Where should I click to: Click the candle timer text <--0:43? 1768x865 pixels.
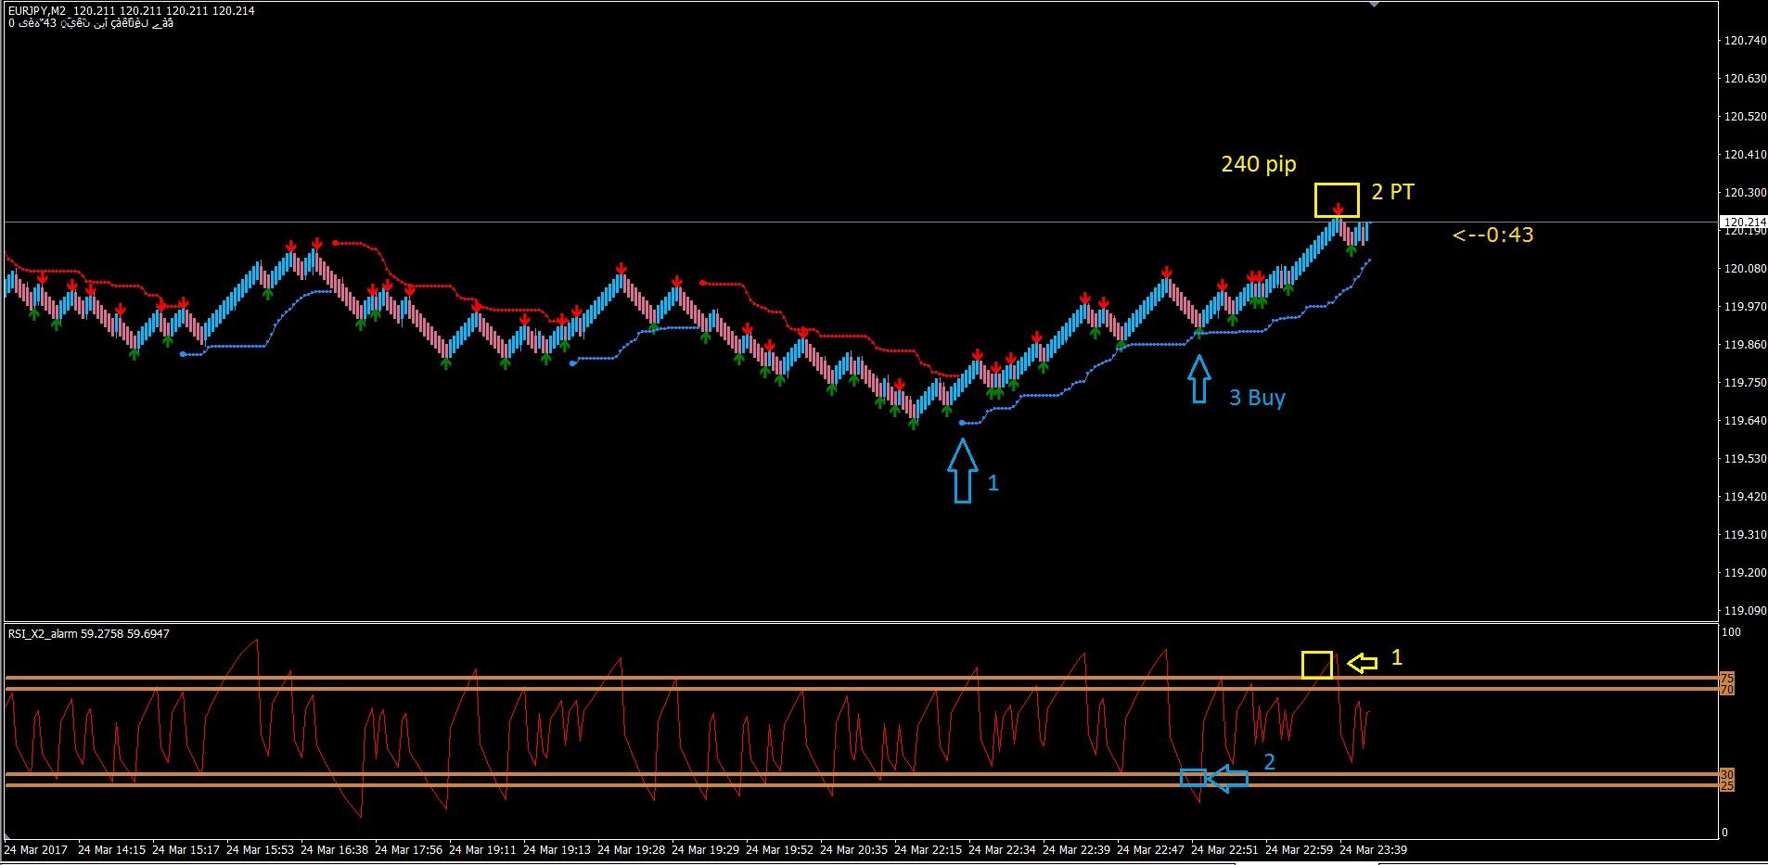pos(1493,235)
